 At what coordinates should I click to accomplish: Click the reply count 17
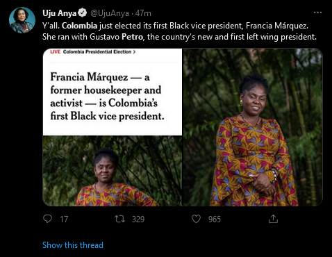point(64,219)
